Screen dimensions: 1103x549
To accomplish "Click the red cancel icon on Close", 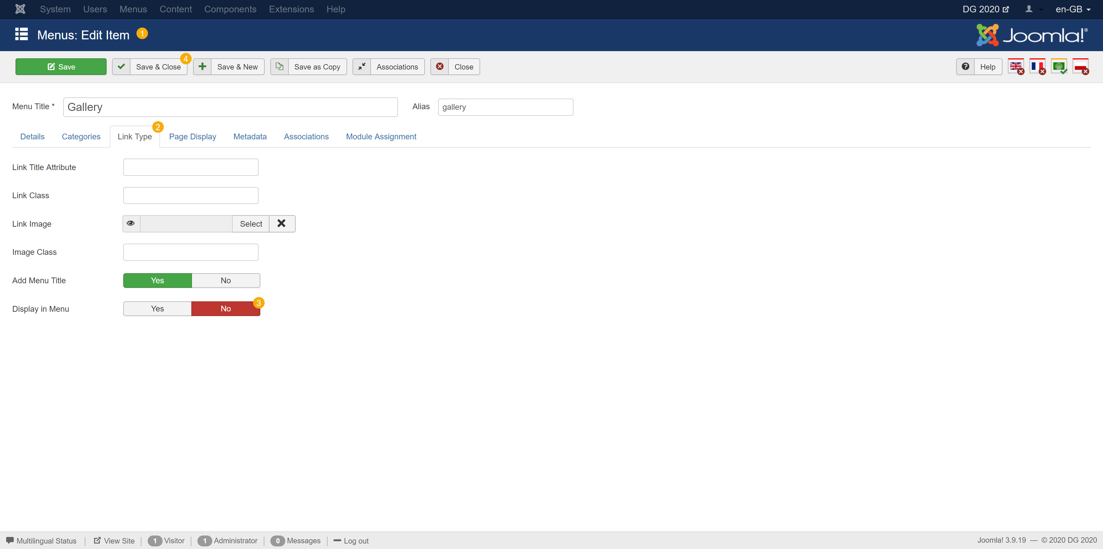I will (x=440, y=67).
